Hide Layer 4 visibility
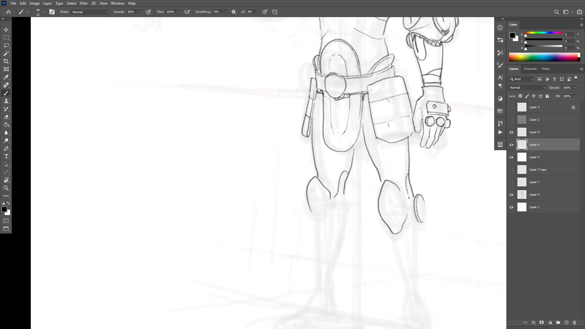This screenshot has height=329, width=585. point(511,195)
